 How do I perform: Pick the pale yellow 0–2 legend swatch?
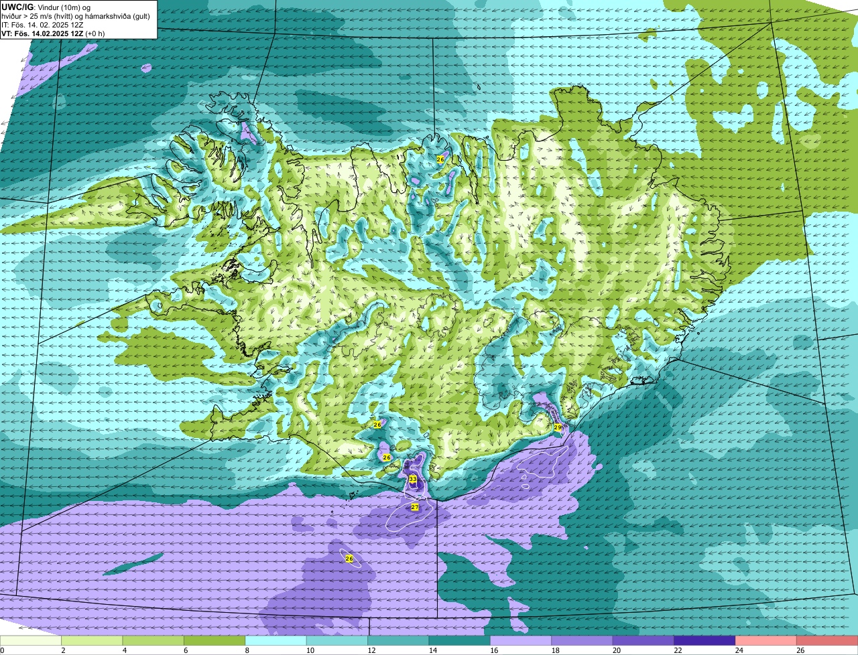click(x=31, y=641)
